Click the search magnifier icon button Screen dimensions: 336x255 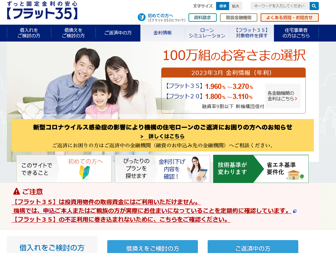[x=314, y=6]
